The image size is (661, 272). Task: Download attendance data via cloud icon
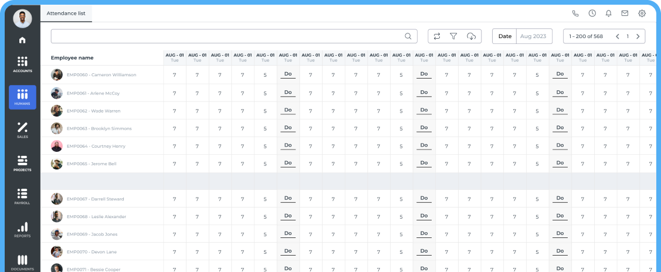471,36
